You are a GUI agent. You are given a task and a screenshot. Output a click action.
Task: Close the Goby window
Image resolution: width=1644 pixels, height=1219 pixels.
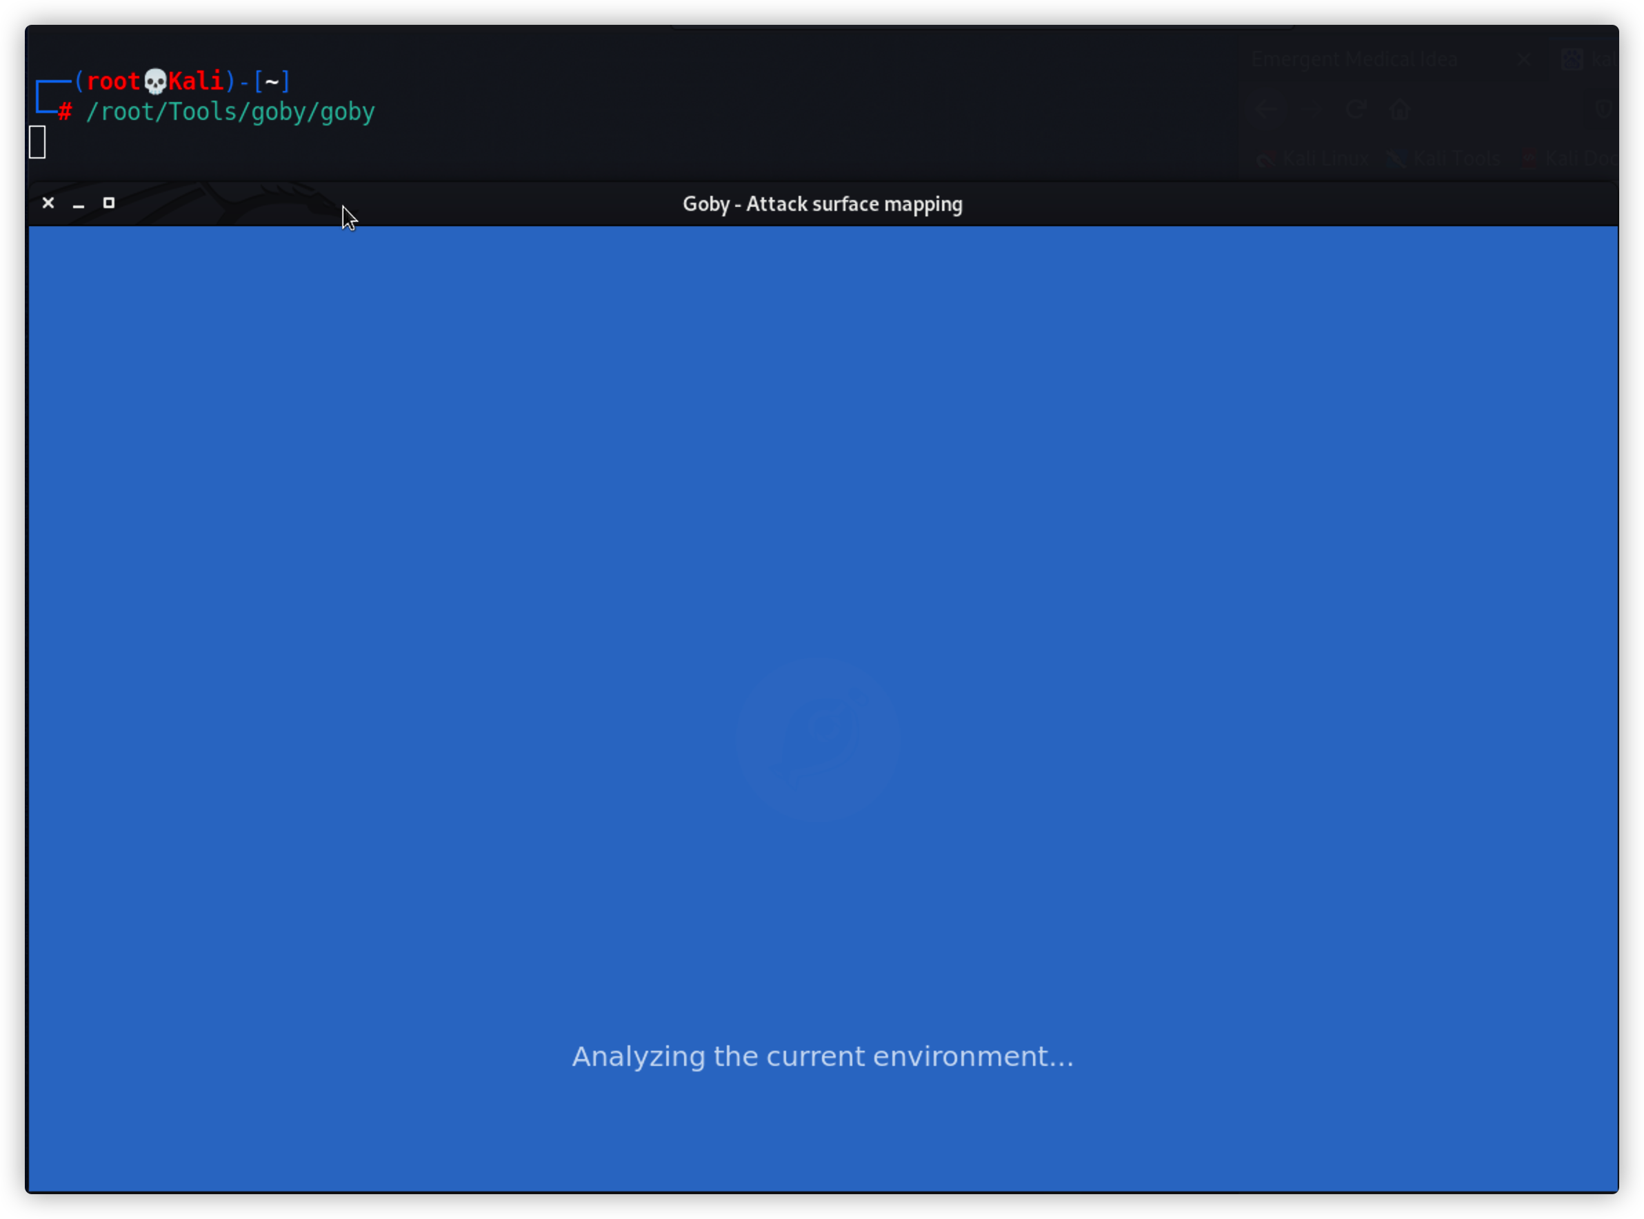pos(48,203)
